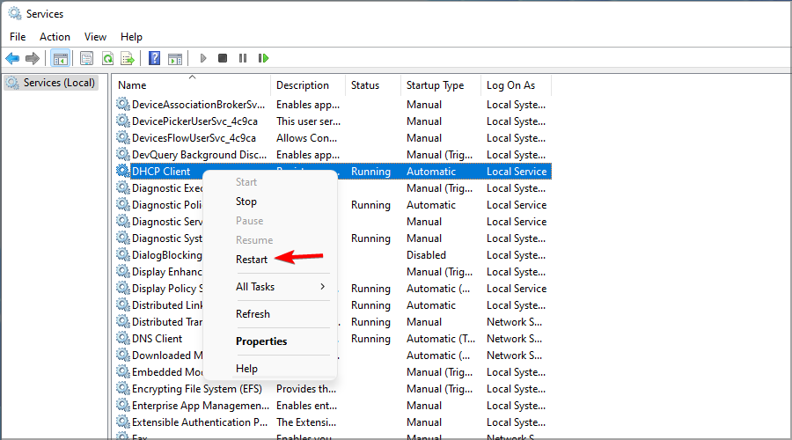The height and width of the screenshot is (440, 792).
Task: Click gear icon of DeviceAssociationBrokerSvc row
Action: point(122,104)
